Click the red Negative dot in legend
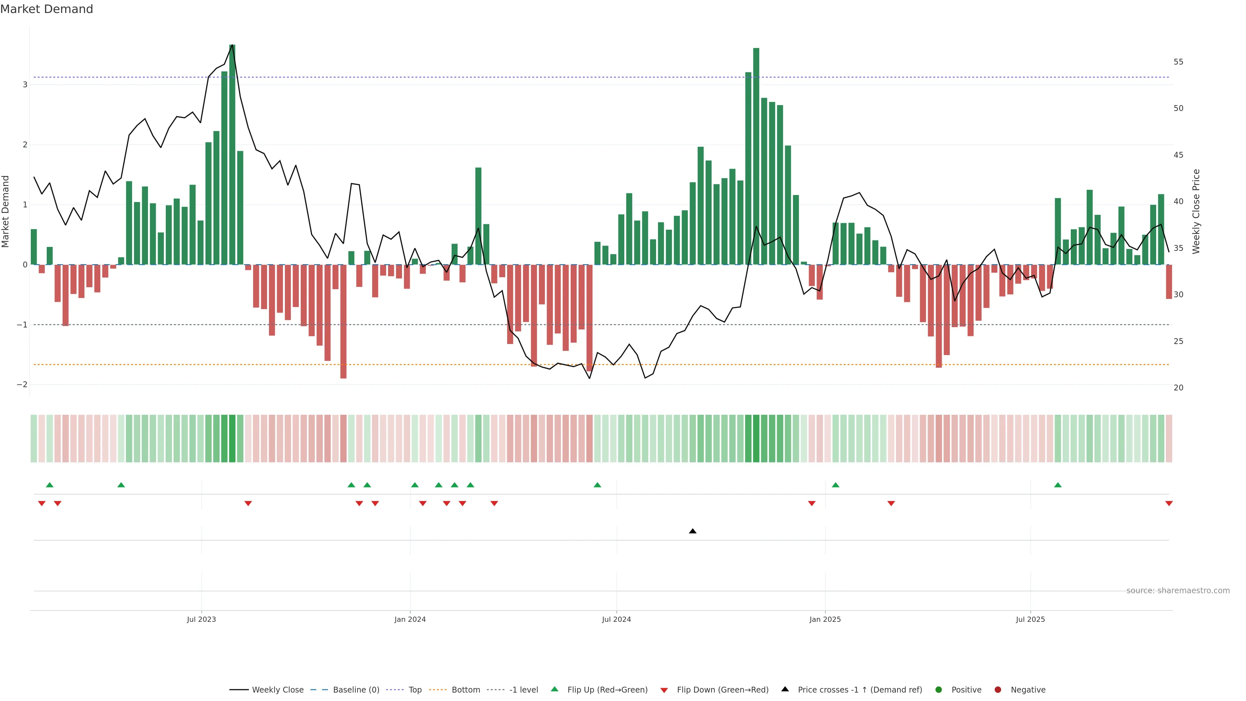This screenshot has height=701, width=1246. pos(998,690)
